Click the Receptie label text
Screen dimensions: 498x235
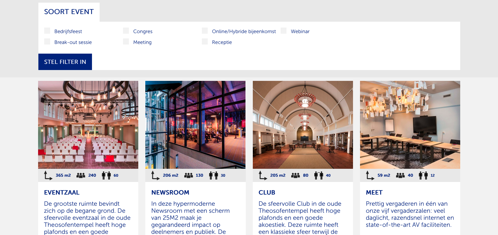click(222, 42)
